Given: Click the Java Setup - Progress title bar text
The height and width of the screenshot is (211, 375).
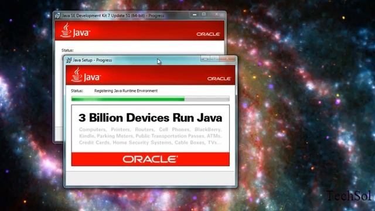Looking at the screenshot, I should pyautogui.click(x=93, y=60).
